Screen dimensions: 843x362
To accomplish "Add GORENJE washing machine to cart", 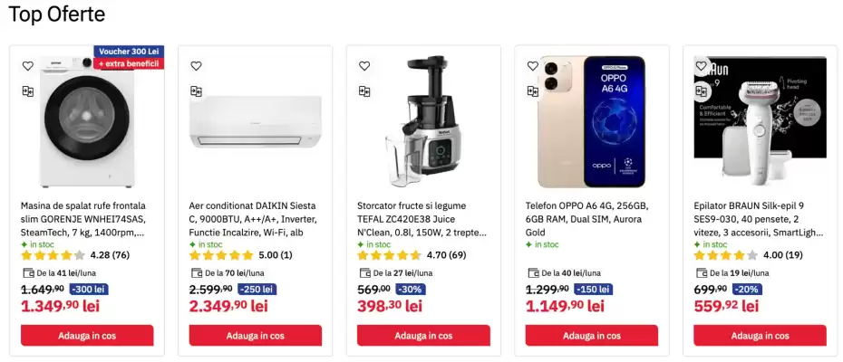I will pos(87,336).
